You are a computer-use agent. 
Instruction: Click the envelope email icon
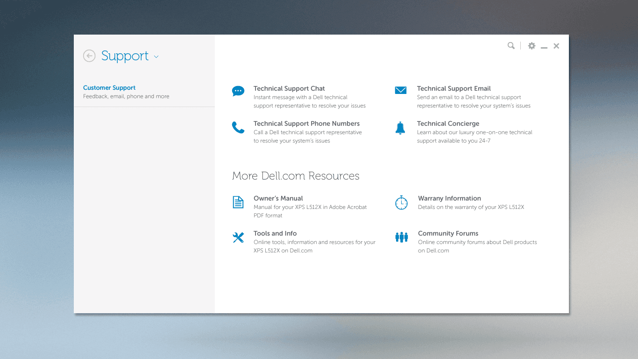[401, 90]
